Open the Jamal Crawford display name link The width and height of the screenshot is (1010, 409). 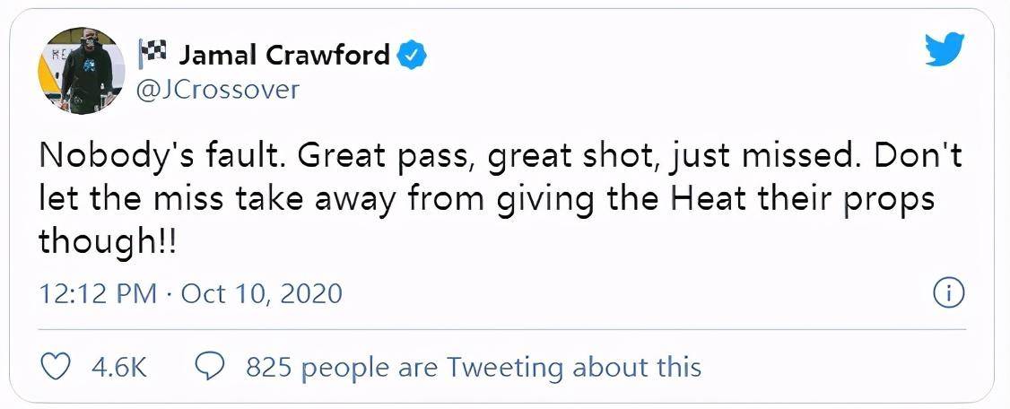[x=283, y=56]
